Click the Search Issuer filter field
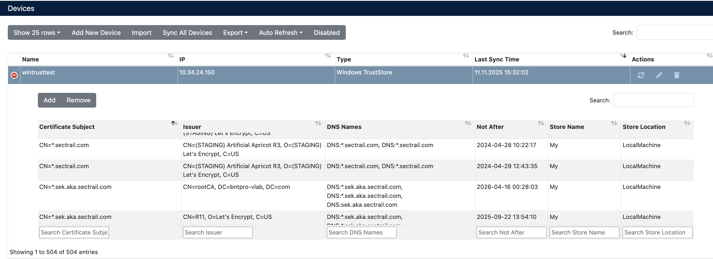The height and width of the screenshot is (259, 713). pyautogui.click(x=218, y=232)
